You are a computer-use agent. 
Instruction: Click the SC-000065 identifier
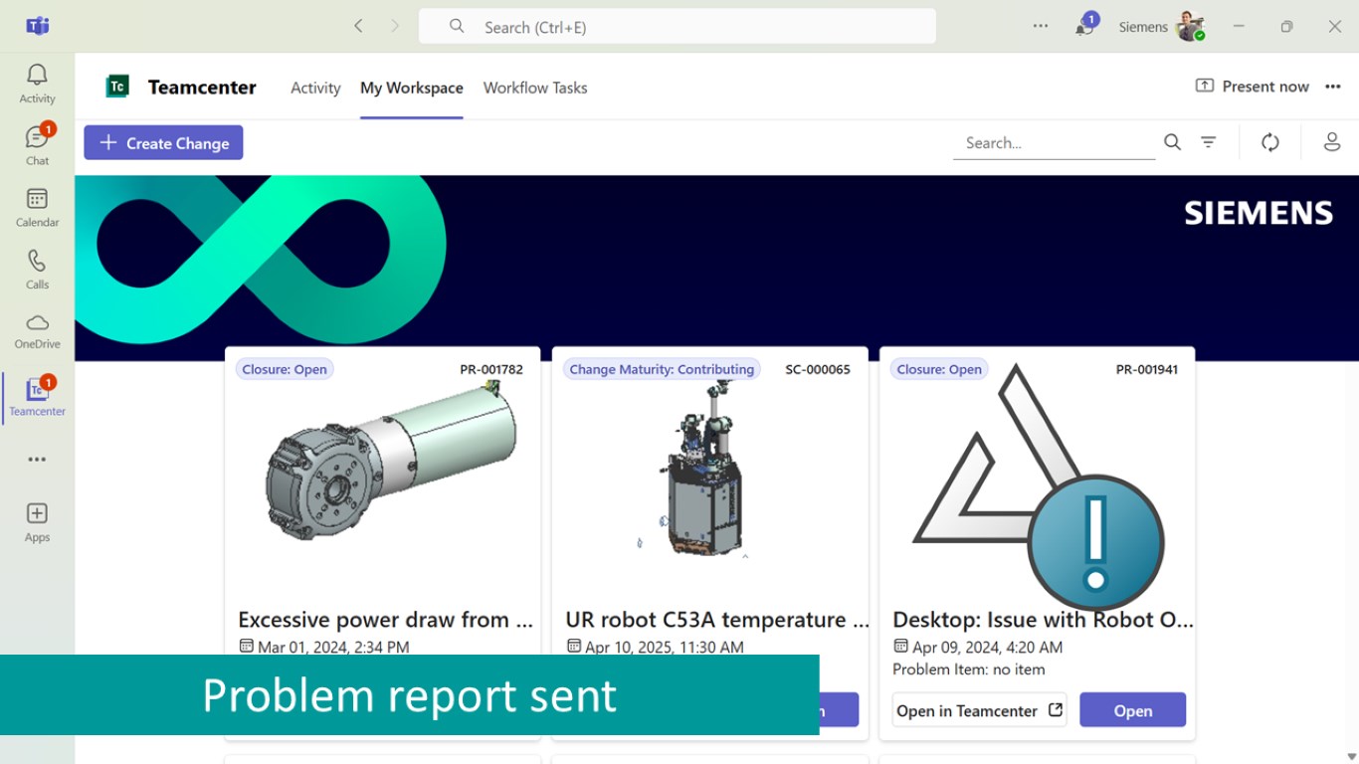(818, 369)
